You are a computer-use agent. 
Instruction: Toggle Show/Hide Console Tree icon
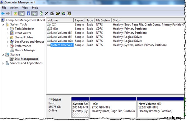click(21, 14)
